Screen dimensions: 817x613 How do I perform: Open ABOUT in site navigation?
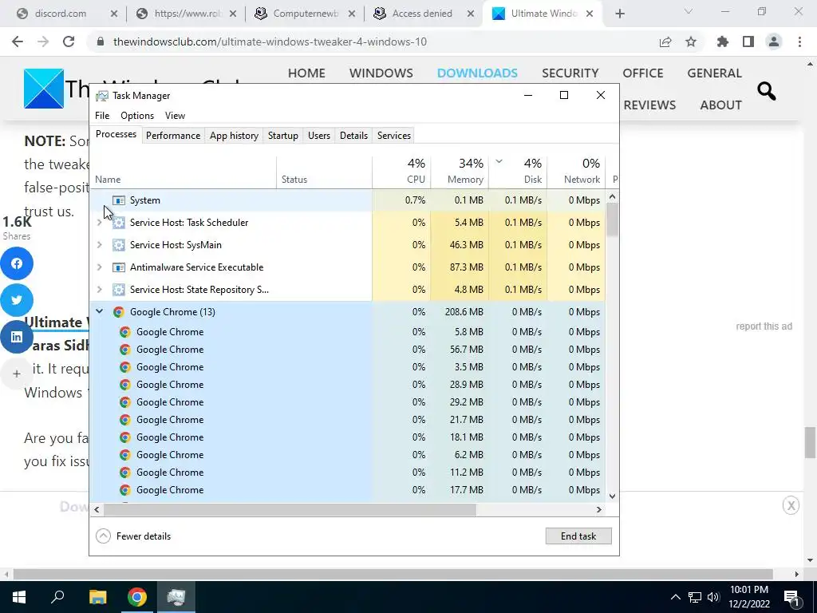pyautogui.click(x=720, y=105)
